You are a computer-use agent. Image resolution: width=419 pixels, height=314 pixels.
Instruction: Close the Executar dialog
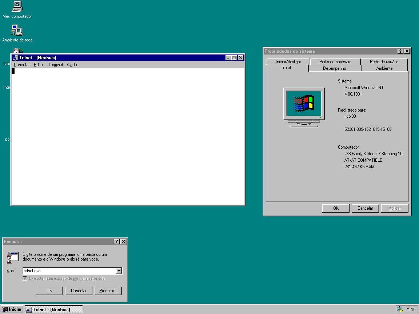pyautogui.click(x=123, y=241)
